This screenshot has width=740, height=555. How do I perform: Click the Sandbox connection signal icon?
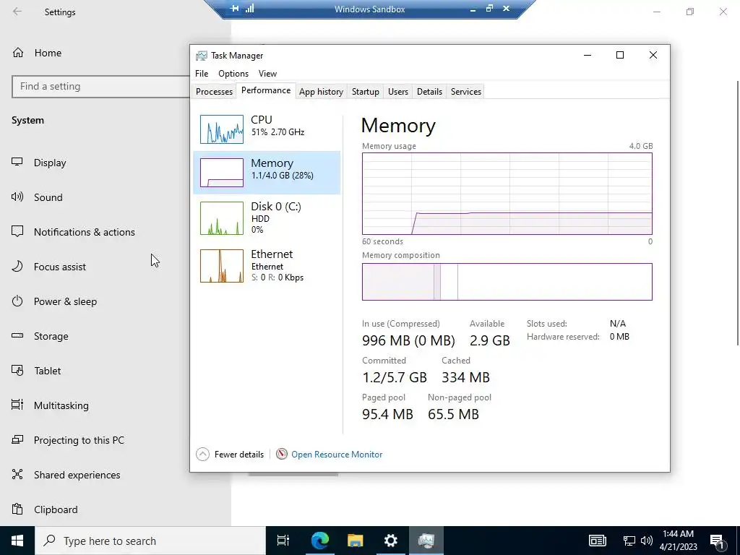pos(249,9)
